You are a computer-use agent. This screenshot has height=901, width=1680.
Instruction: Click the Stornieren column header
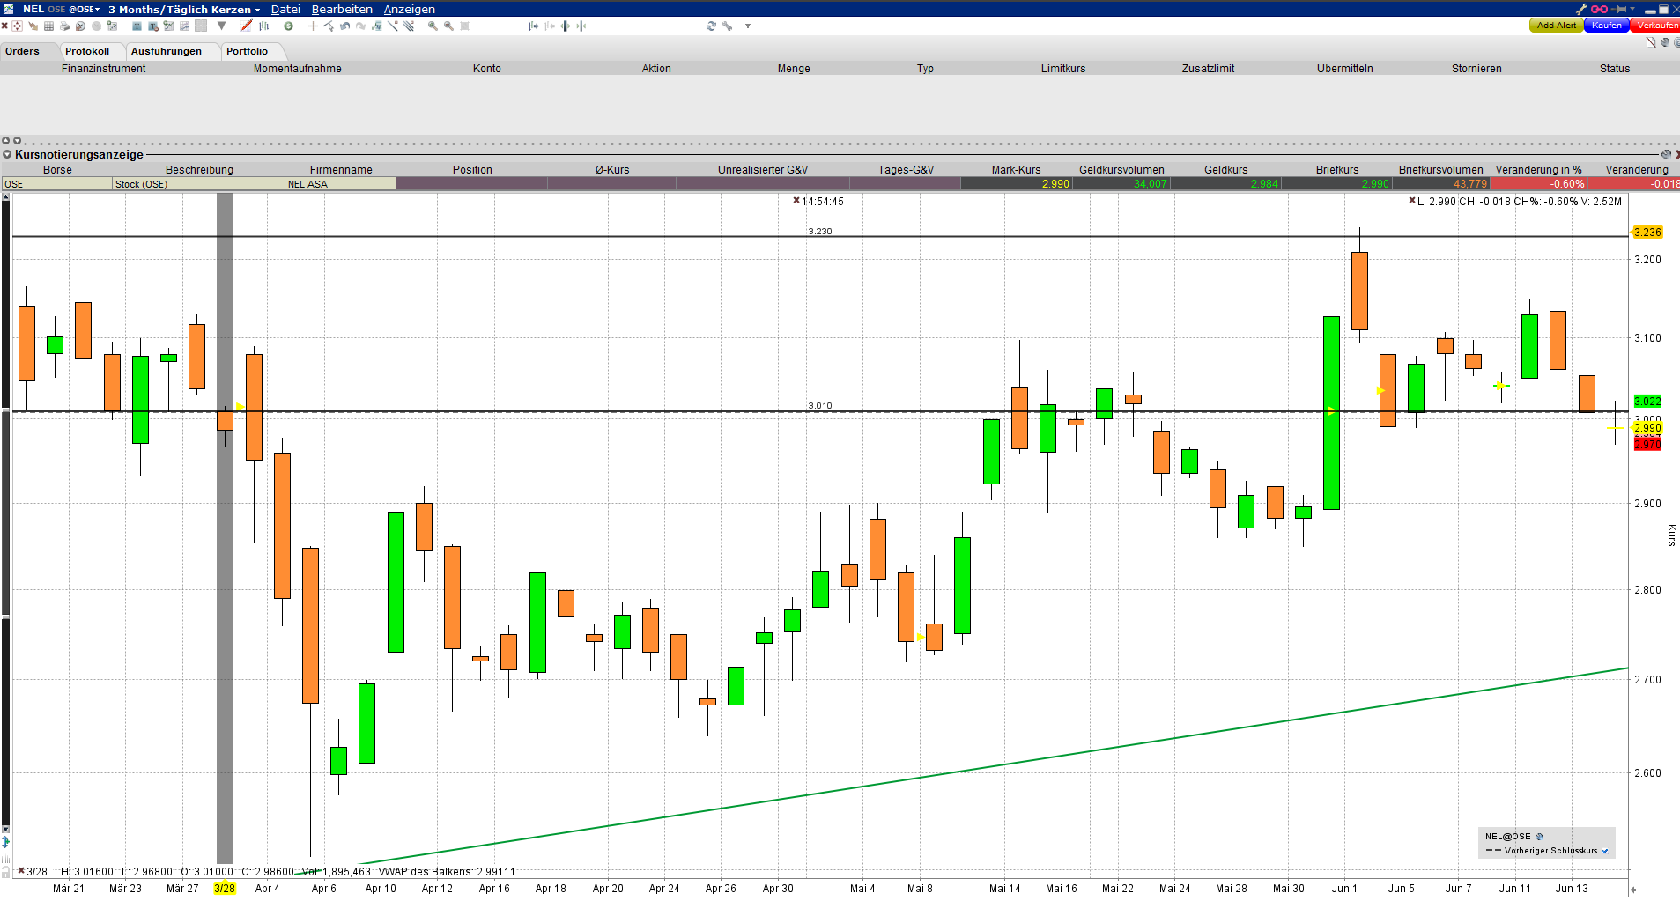click(x=1476, y=68)
